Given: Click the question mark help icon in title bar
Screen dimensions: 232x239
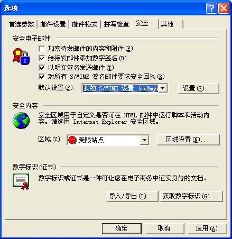Looking at the screenshot, I should click(x=211, y=8).
